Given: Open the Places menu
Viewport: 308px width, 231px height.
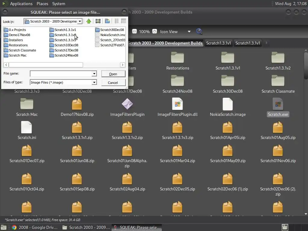Looking at the screenshot, I should point(42,4).
